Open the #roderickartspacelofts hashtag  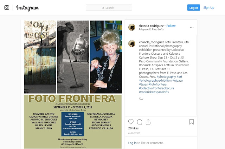coord(154,92)
